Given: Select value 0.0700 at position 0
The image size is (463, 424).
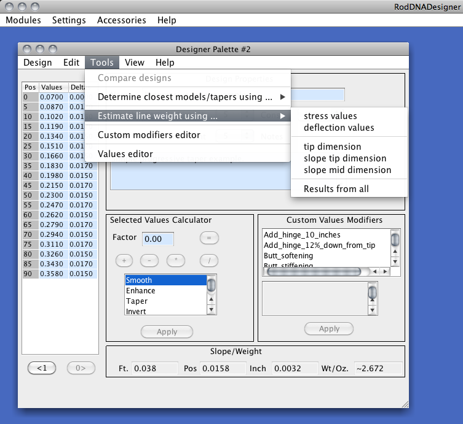Looking at the screenshot, I should pyautogui.click(x=53, y=97).
